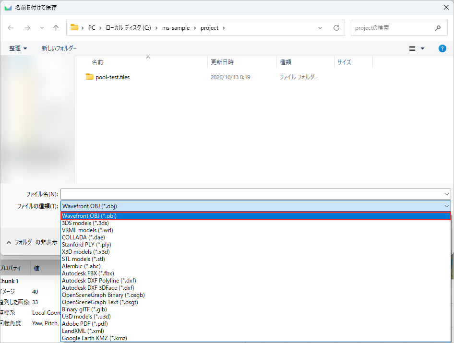Screen dimensions: 454x343
Task: Choose Google Earth KMZ (*.kmz)
Action: click(x=256, y=338)
